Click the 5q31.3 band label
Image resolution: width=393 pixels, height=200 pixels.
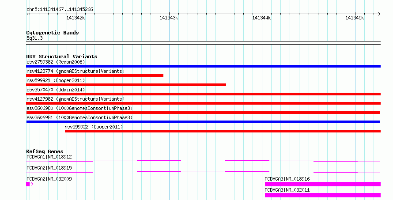[34, 38]
